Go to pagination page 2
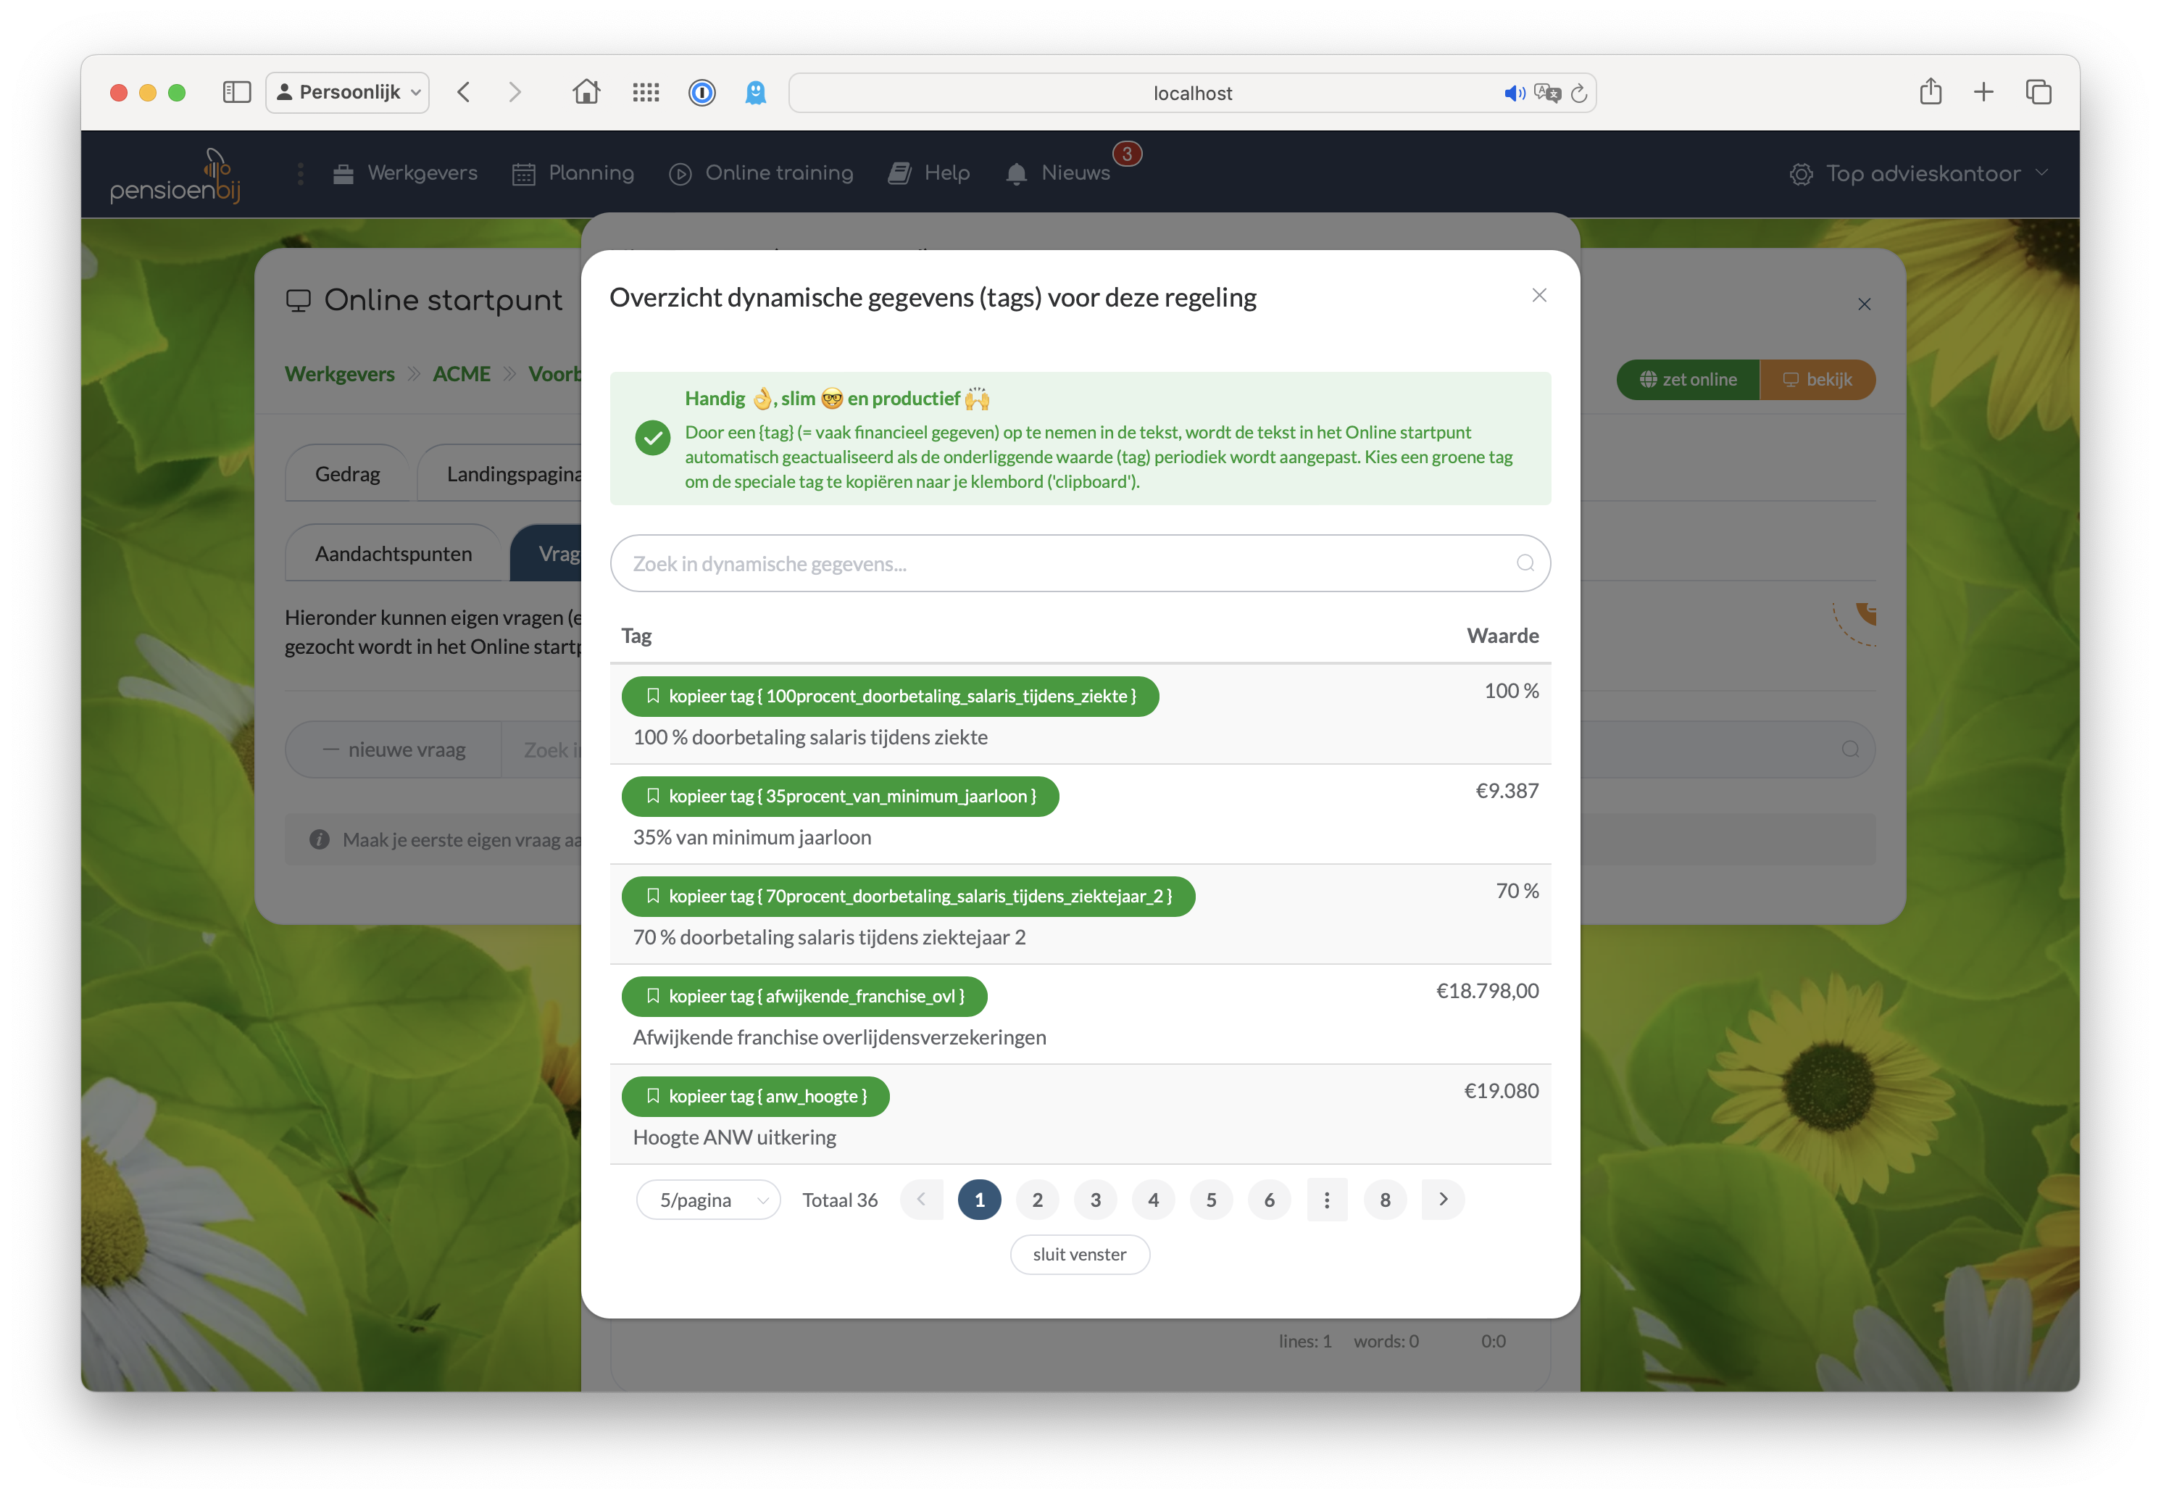This screenshot has height=1499, width=2161. pos(1037,1200)
